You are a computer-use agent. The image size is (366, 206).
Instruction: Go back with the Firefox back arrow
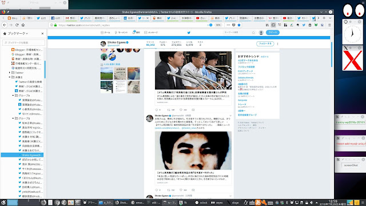click(5, 25)
